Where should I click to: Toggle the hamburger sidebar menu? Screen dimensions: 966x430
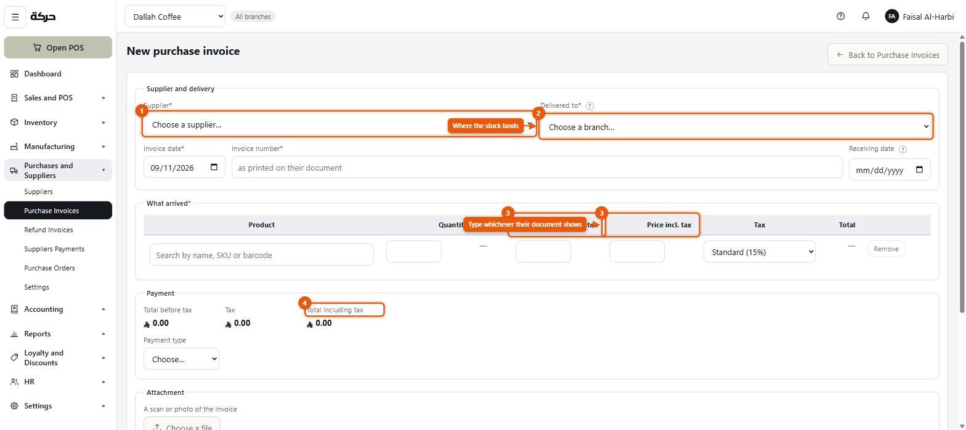(15, 17)
